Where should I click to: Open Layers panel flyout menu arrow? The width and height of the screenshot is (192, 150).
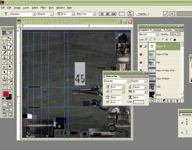[182, 30]
